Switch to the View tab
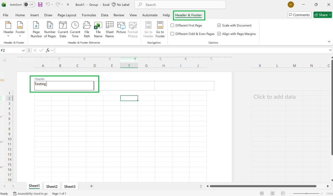333x196 pixels. pos(133,15)
